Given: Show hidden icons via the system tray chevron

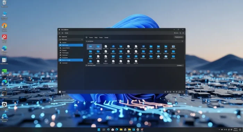Looking at the screenshot, I should (219, 130).
